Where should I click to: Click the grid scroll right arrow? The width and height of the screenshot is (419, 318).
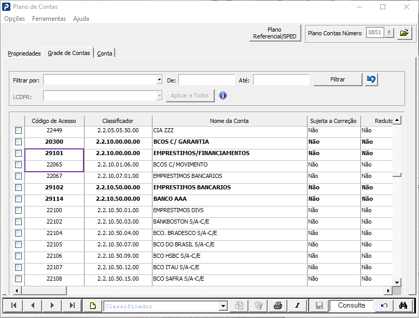click(388, 291)
